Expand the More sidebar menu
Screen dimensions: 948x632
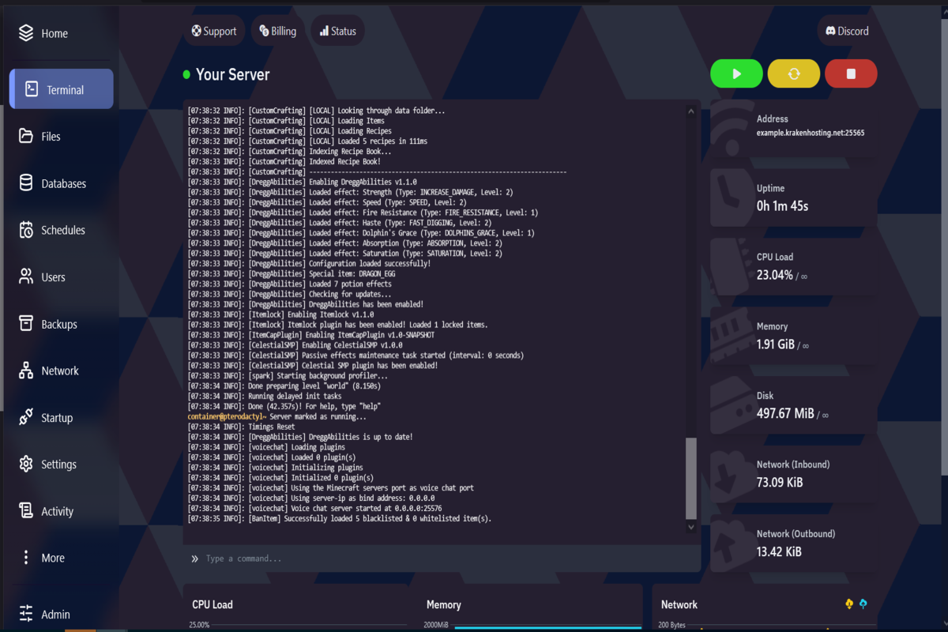click(52, 558)
